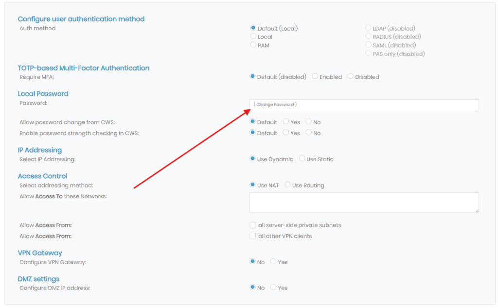Image resolution: width=498 pixels, height=308 pixels.
Task: Click the Configure user authentication method heading
Action: [x=81, y=19]
